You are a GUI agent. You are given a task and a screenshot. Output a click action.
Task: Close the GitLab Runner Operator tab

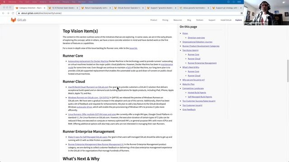click(143, 8)
